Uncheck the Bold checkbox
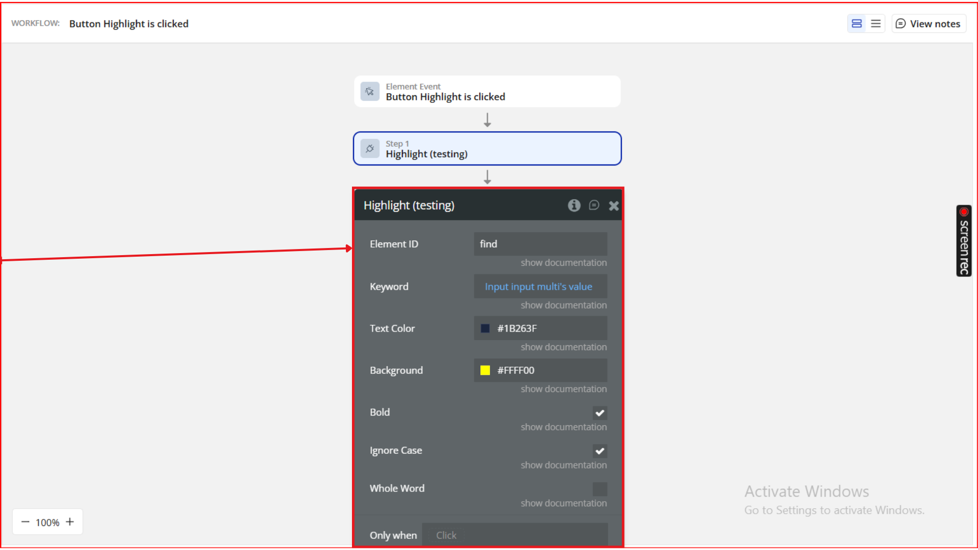Viewport: 978px width, 550px height. (x=600, y=413)
